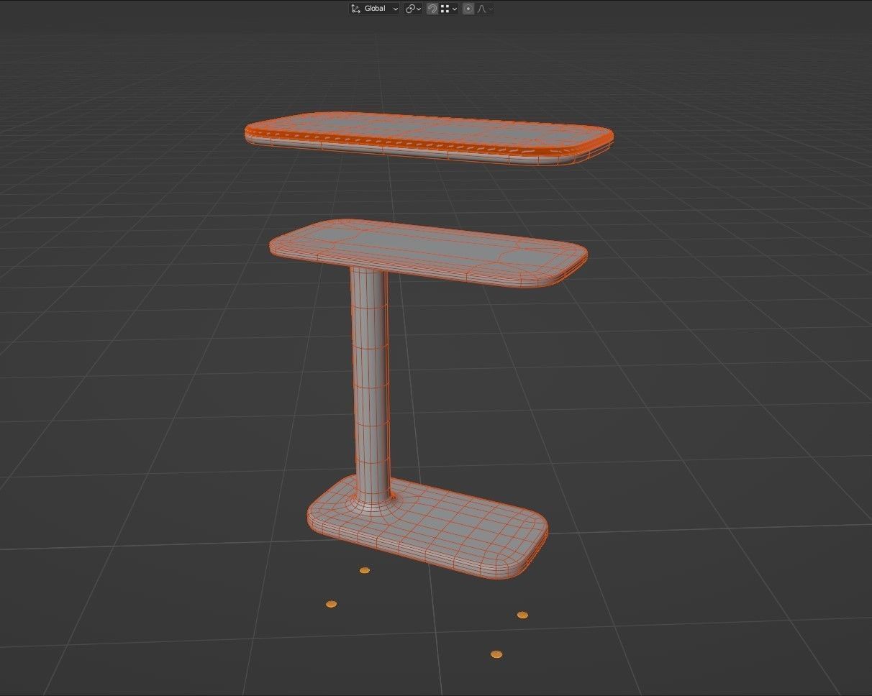
Task: Open the Global transform orientation dropdown
Action: click(374, 8)
